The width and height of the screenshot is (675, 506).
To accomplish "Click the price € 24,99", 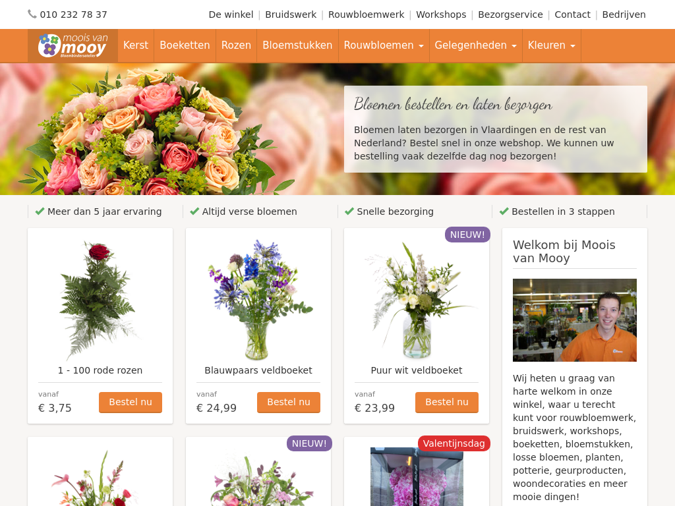I will click(216, 408).
